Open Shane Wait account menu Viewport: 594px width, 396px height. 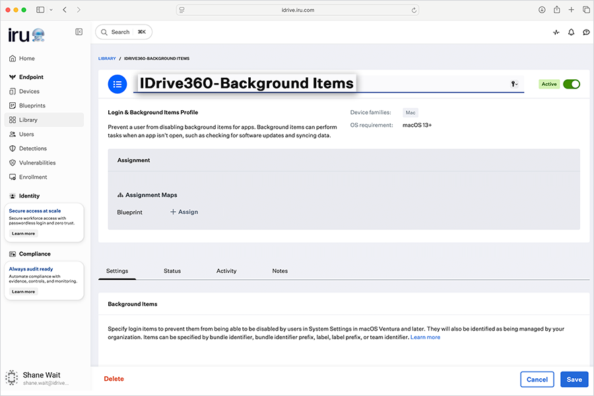point(38,378)
